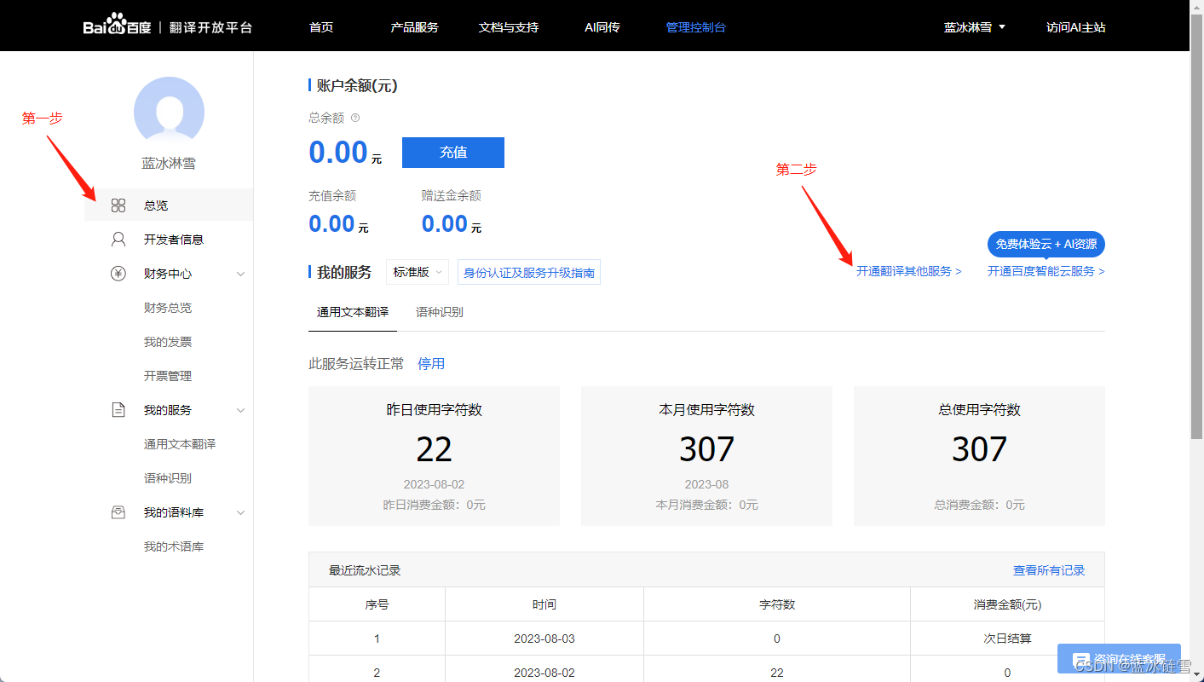Click the 最近流水记录 heading

coord(365,570)
